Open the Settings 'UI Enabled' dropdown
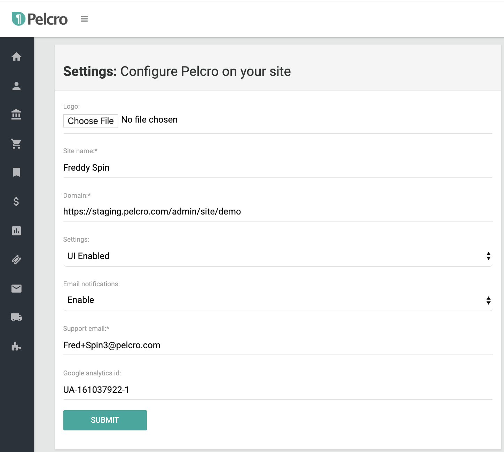The width and height of the screenshot is (504, 452). click(x=278, y=256)
